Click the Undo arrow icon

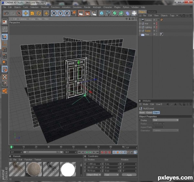(6, 13)
